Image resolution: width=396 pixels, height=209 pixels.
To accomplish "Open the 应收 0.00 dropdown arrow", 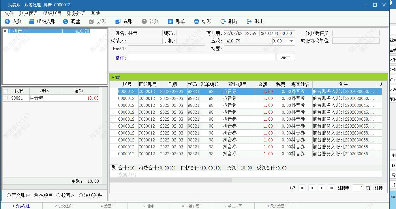I will [x=292, y=41].
